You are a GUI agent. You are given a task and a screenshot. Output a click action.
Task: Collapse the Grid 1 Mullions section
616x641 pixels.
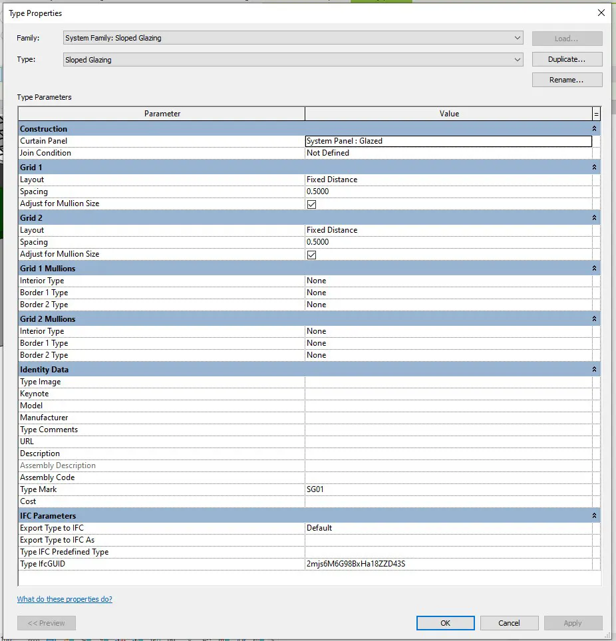(x=594, y=269)
